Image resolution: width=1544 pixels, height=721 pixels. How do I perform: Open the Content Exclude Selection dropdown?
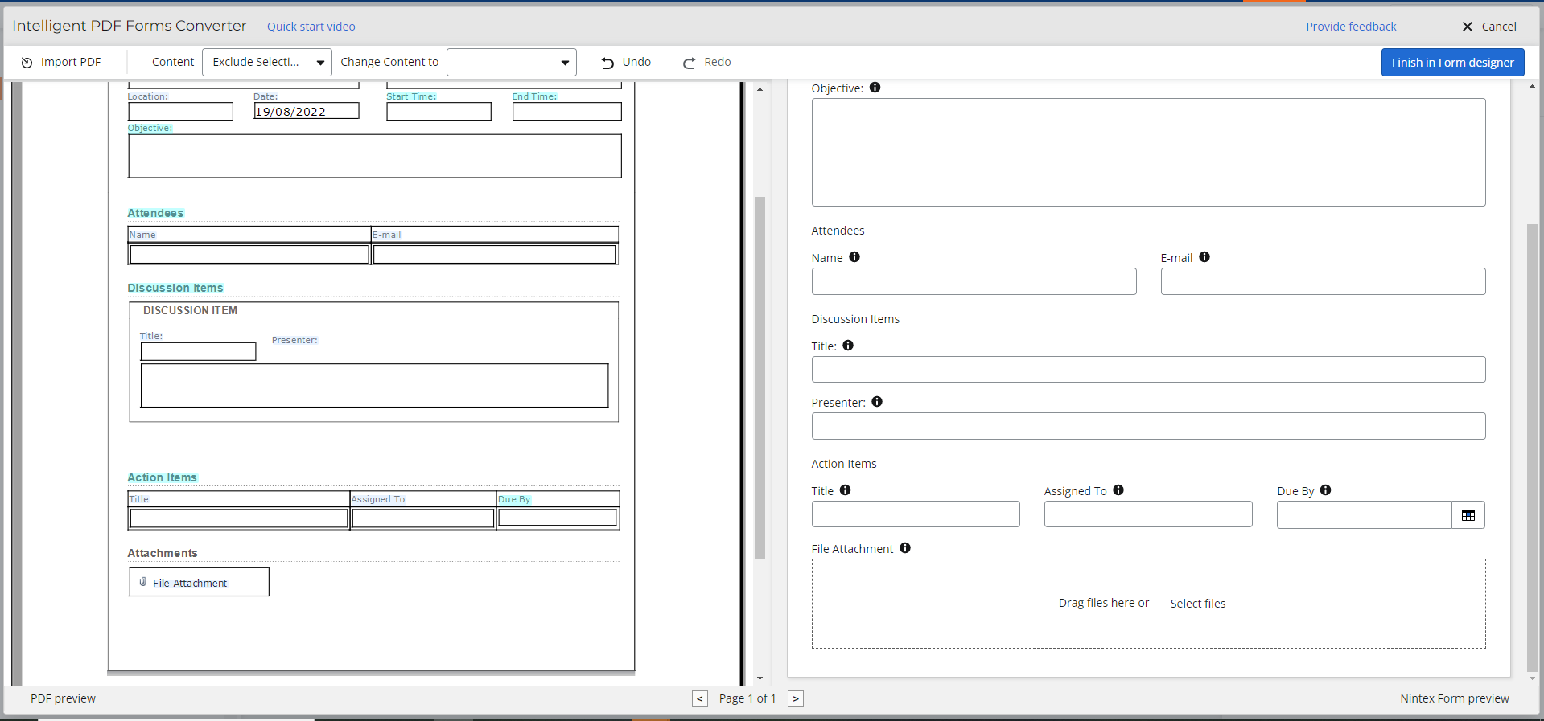coord(267,62)
